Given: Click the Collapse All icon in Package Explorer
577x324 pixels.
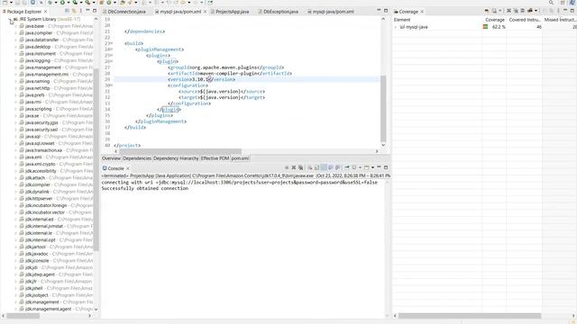Looking at the screenshot, I should coord(67,11).
